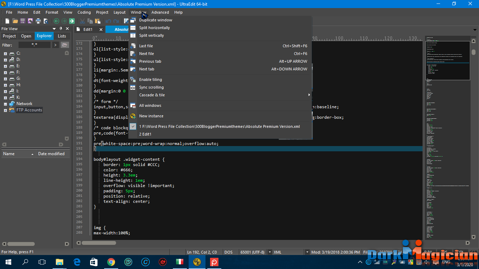Select Next file in the Window menu
The height and width of the screenshot is (269, 479).
(220, 54)
